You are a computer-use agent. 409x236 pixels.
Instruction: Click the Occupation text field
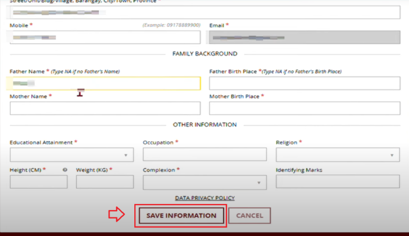tap(204, 155)
